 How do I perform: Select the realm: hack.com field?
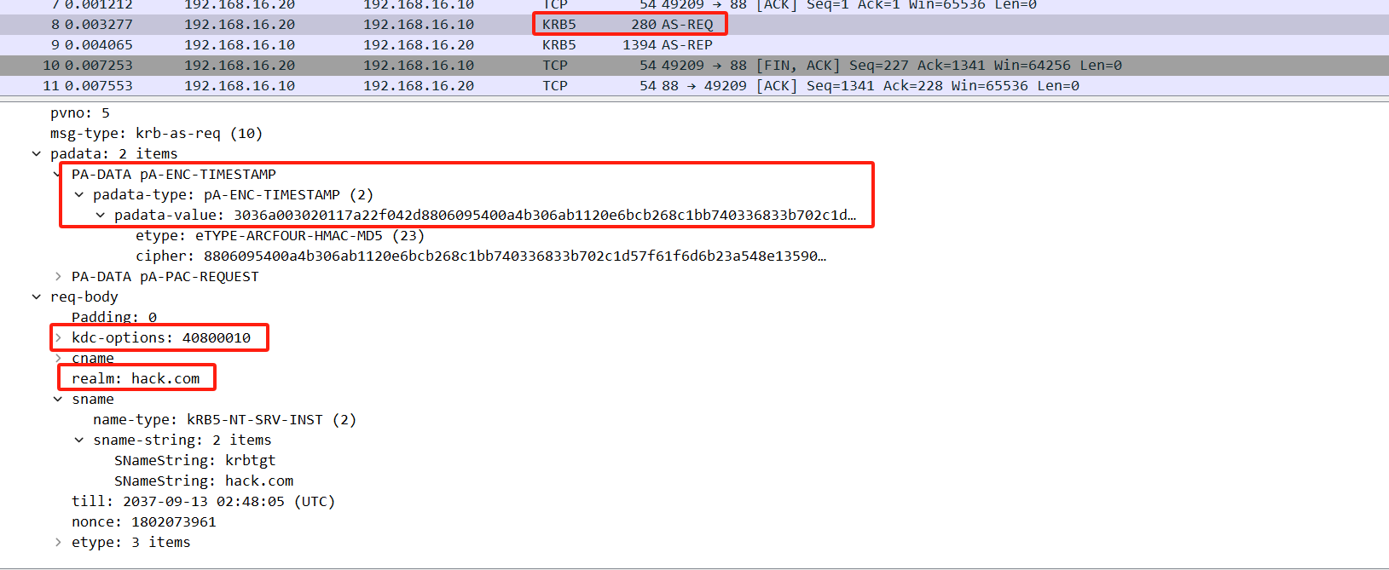pos(136,379)
